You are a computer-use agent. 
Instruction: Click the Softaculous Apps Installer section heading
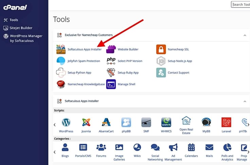click(x=82, y=101)
